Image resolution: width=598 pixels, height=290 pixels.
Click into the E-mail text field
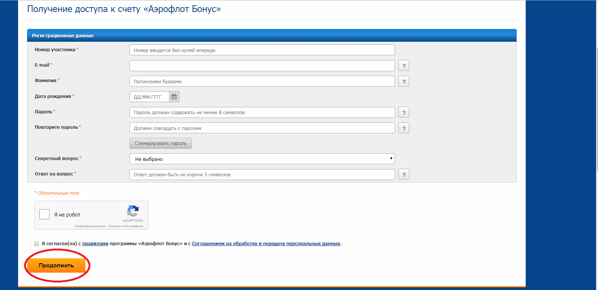tap(262, 66)
